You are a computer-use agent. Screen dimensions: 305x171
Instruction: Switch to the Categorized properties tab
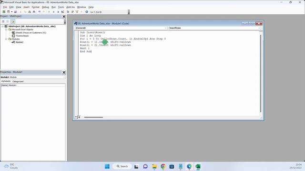click(18, 81)
